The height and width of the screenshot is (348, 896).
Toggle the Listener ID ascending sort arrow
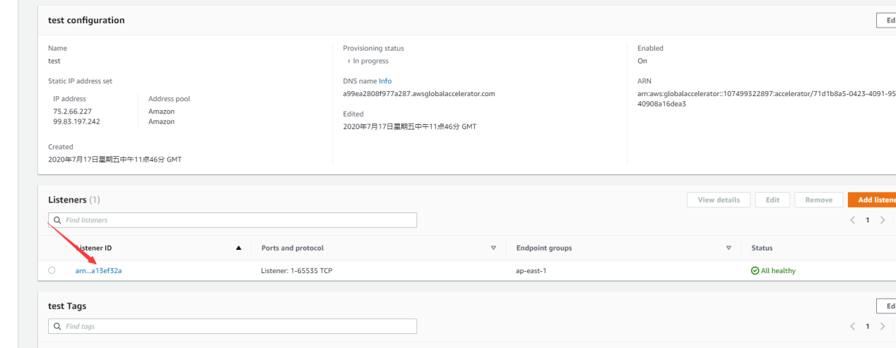pyautogui.click(x=238, y=248)
